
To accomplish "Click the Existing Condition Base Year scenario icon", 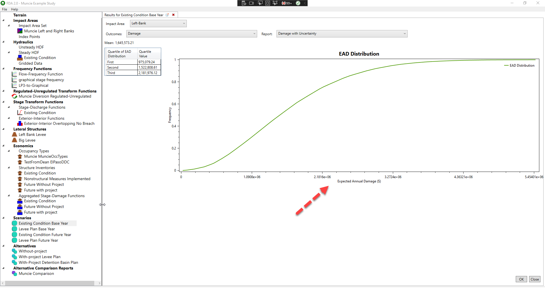I will point(14,223).
